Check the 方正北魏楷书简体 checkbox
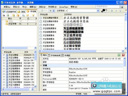 pyautogui.click(x=41, y=22)
